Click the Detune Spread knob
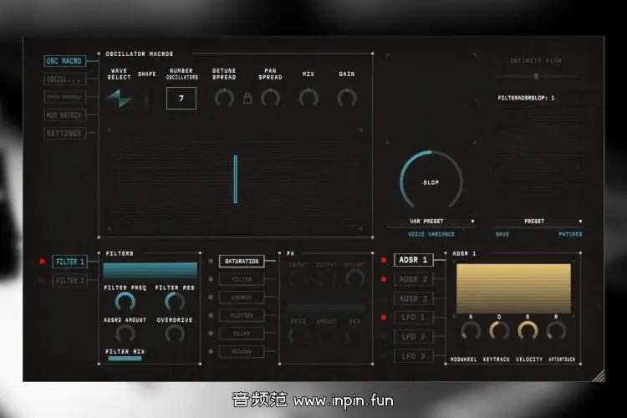Viewport: 627px width, 418px height. point(224,98)
